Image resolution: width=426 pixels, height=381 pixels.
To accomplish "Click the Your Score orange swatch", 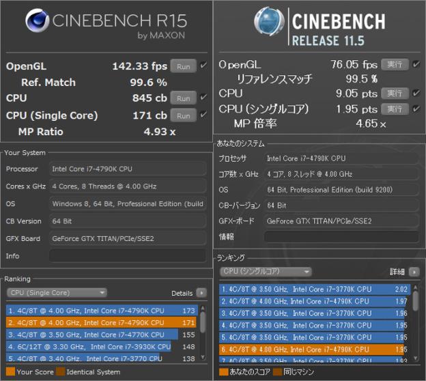I will click(11, 371).
